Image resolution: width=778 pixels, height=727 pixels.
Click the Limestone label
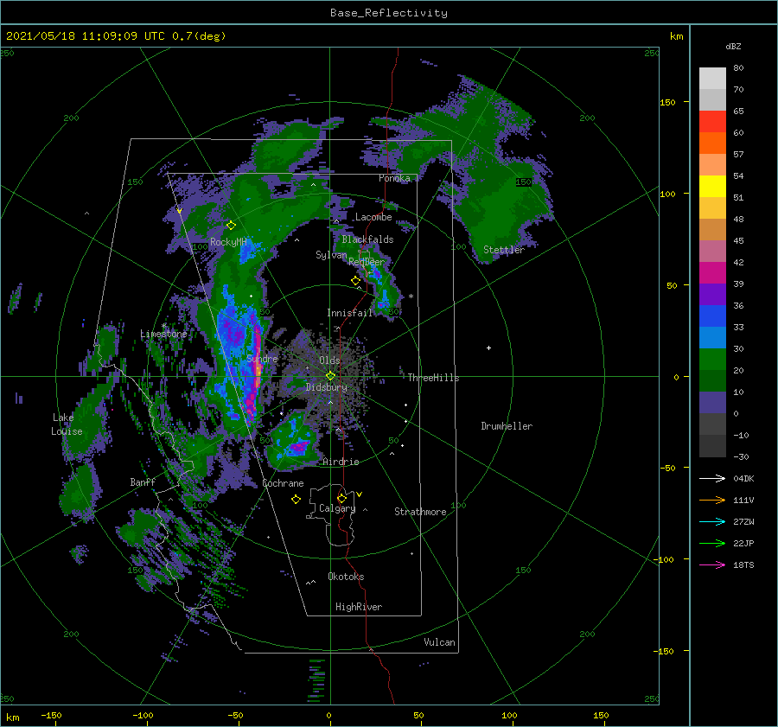[163, 334]
